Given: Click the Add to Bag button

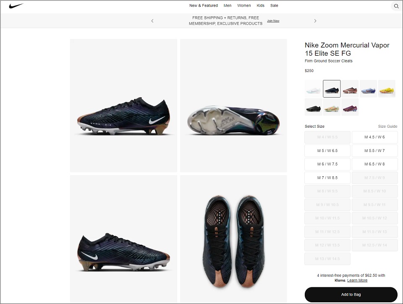Looking at the screenshot, I should 351,294.
